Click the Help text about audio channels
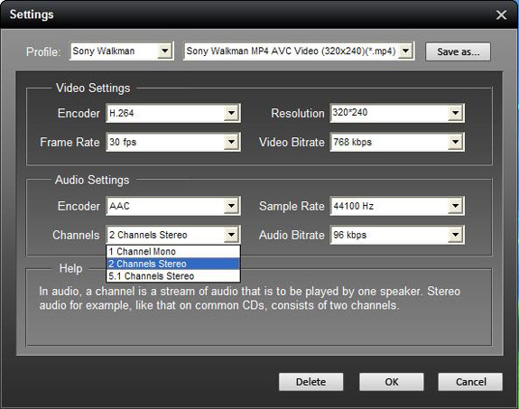Viewport: 519px width, 409px height. coord(249,298)
